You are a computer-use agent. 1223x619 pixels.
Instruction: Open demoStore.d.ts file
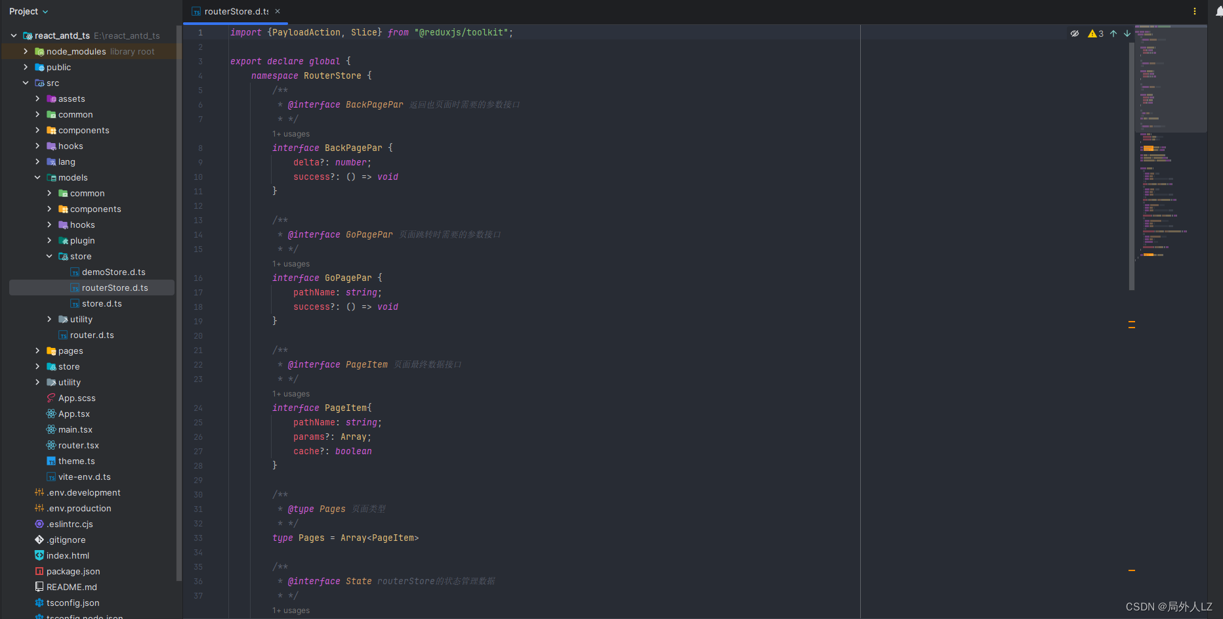point(114,272)
